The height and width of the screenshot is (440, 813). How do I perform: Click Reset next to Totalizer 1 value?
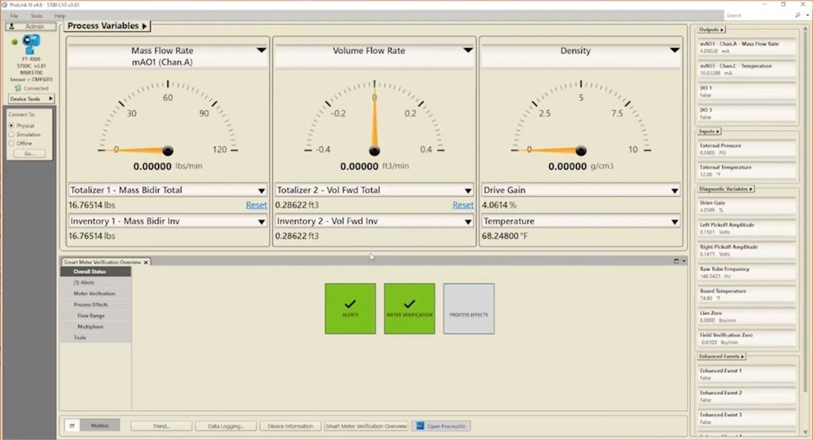click(x=256, y=205)
